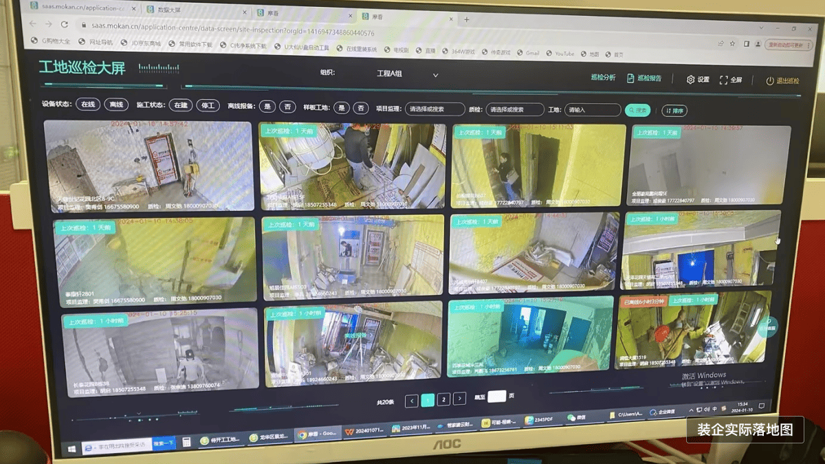Go to next page with right chevron
The image size is (825, 464).
tap(460, 399)
